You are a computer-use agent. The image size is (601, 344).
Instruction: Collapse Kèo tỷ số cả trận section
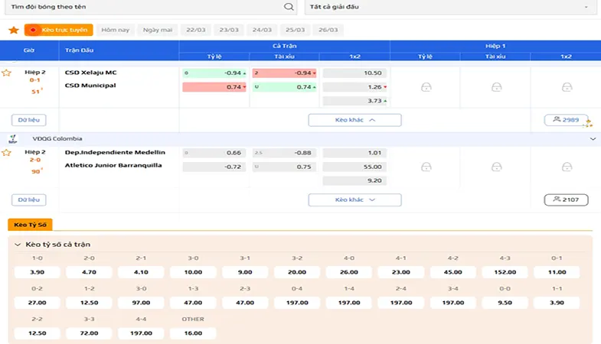tap(18, 245)
